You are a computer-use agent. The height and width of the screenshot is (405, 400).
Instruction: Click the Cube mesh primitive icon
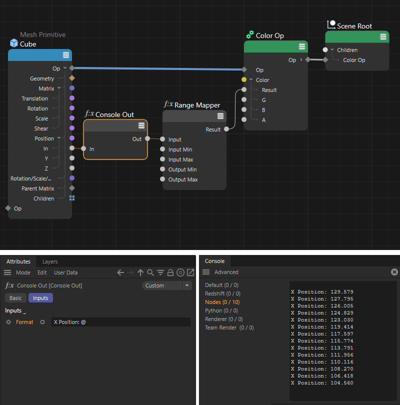click(x=14, y=43)
